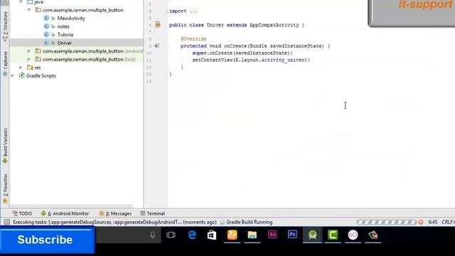Click the CRLF line separator indicator
The height and width of the screenshot is (256, 455).
[448, 222]
